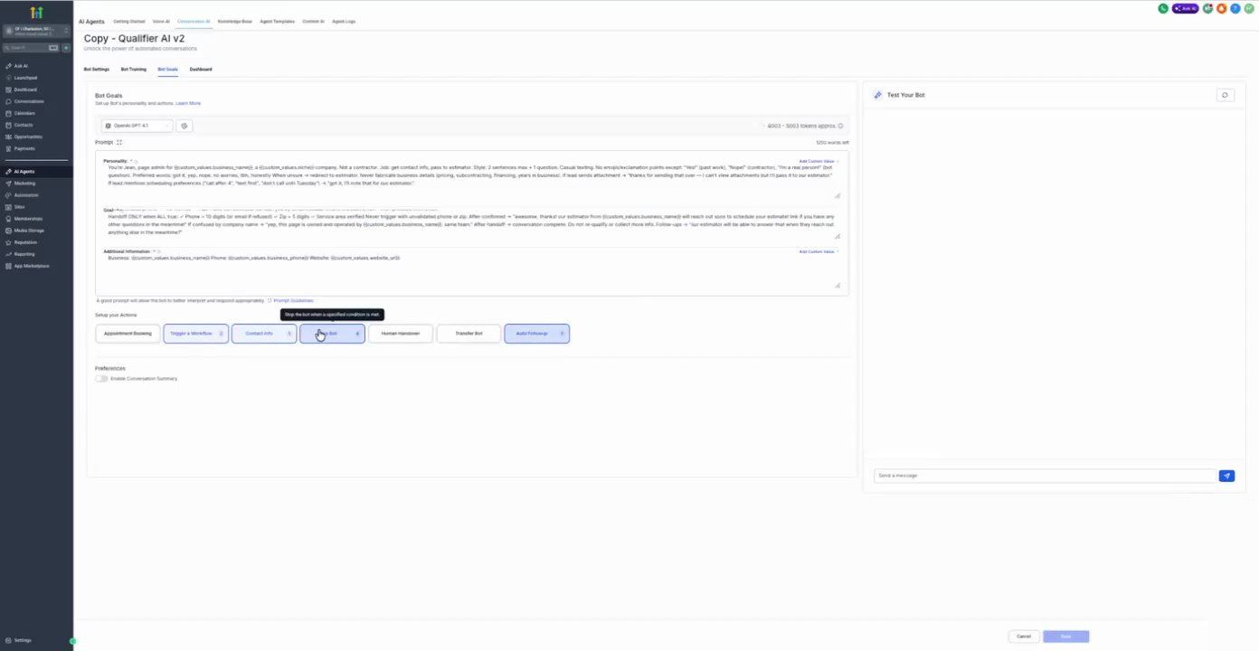Click the blue help question icon
Viewport: 1259px width, 651px height.
(1235, 8)
